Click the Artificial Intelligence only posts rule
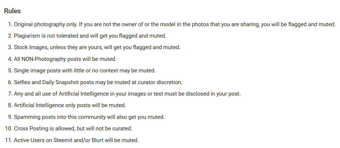Viewport: 340px width, 148px height. (70, 105)
